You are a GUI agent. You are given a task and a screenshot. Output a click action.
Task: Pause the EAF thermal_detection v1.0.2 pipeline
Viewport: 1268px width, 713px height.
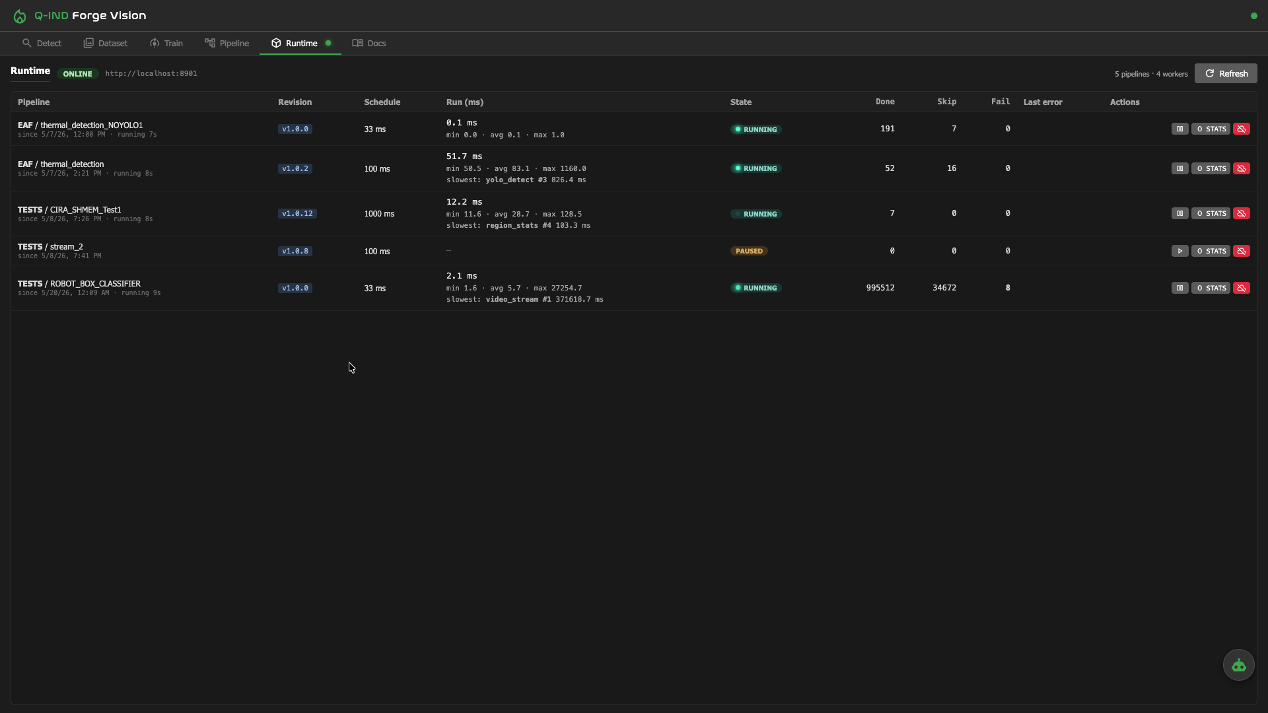click(x=1180, y=168)
